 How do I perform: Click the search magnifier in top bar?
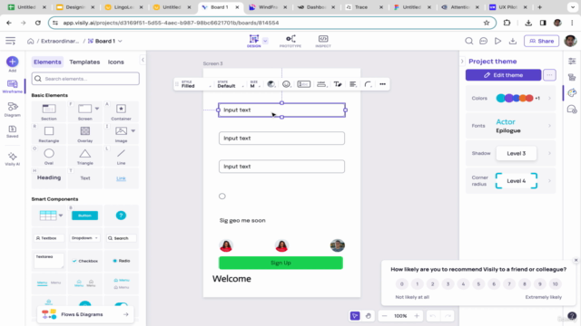tap(468, 41)
